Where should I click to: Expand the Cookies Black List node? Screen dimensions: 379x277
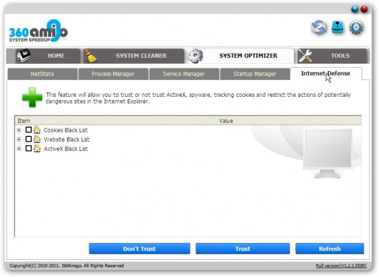[x=19, y=130]
